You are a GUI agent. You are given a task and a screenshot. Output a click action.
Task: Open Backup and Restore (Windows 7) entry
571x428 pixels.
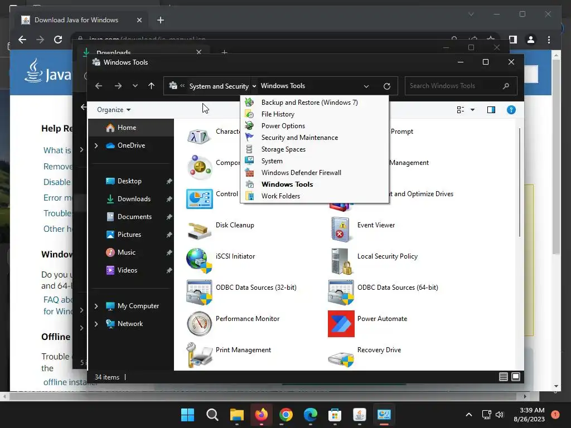(314, 103)
